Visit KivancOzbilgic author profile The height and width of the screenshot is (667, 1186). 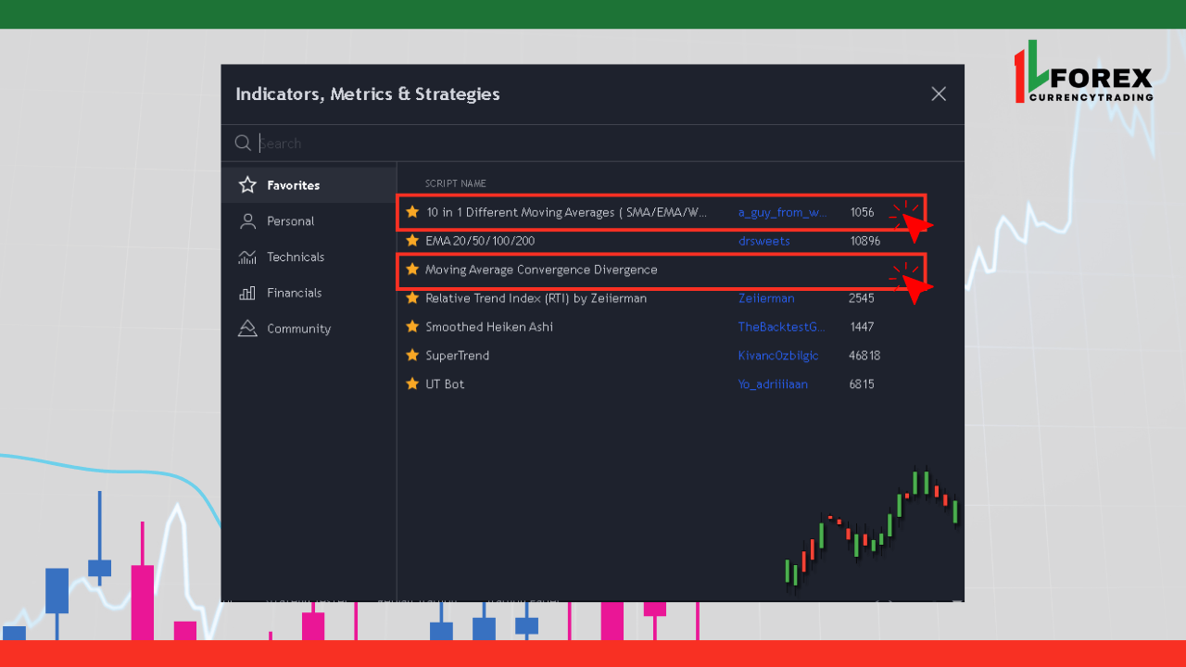776,356
